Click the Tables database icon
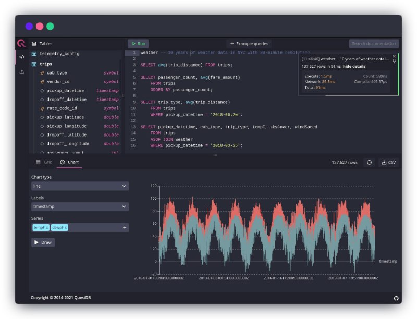The width and height of the screenshot is (417, 319). 34,44
